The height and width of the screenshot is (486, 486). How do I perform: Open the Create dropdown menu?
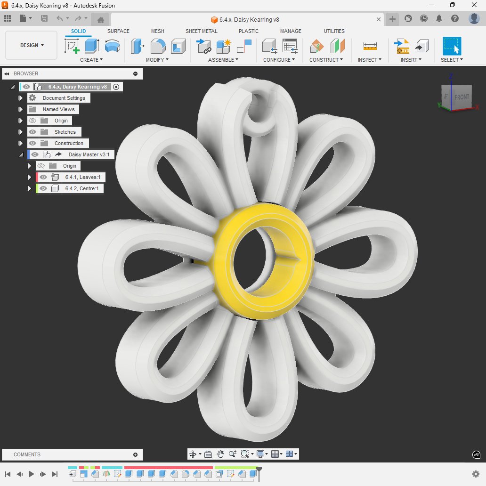pos(92,60)
